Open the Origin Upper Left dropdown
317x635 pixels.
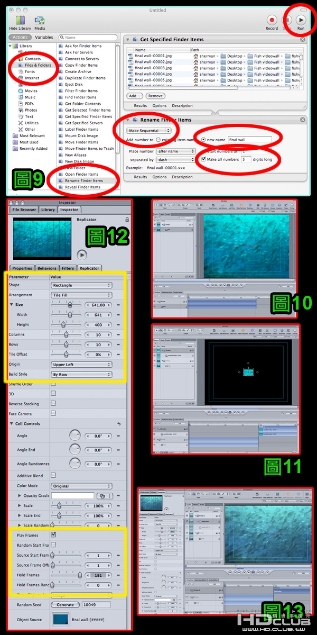pos(82,364)
